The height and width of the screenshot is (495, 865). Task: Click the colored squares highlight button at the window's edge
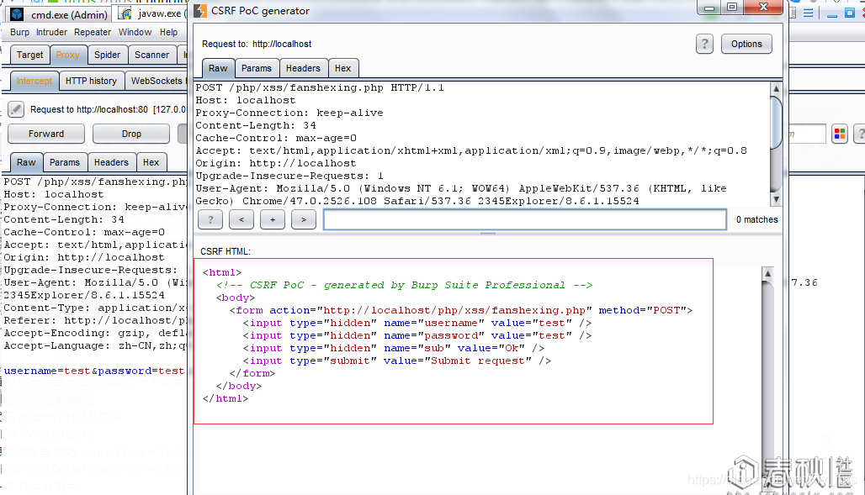pos(840,134)
